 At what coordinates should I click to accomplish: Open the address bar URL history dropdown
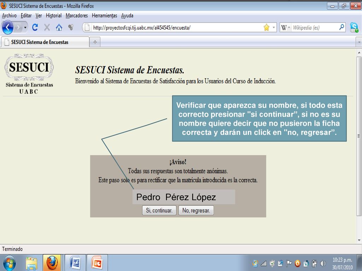pyautogui.click(x=274, y=28)
